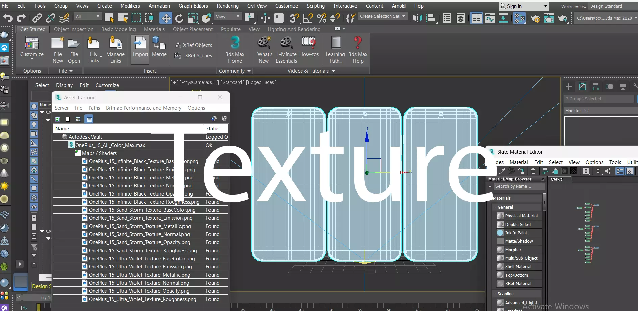Activate the Select and Move tool
The width and height of the screenshot is (638, 311).
point(166,18)
